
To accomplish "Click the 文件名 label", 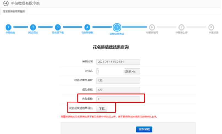I will point(88,71).
